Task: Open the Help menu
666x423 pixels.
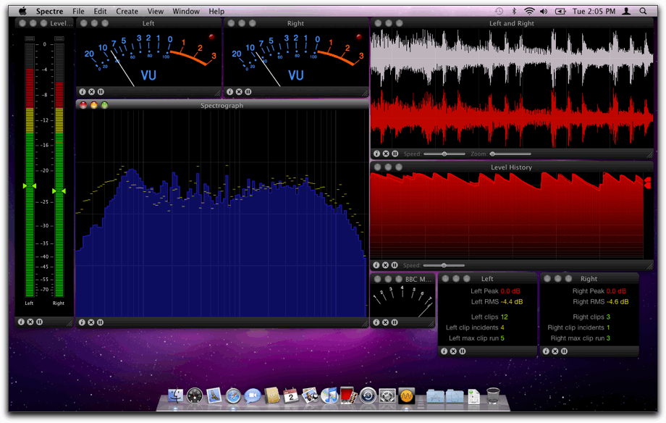Action: (x=216, y=12)
